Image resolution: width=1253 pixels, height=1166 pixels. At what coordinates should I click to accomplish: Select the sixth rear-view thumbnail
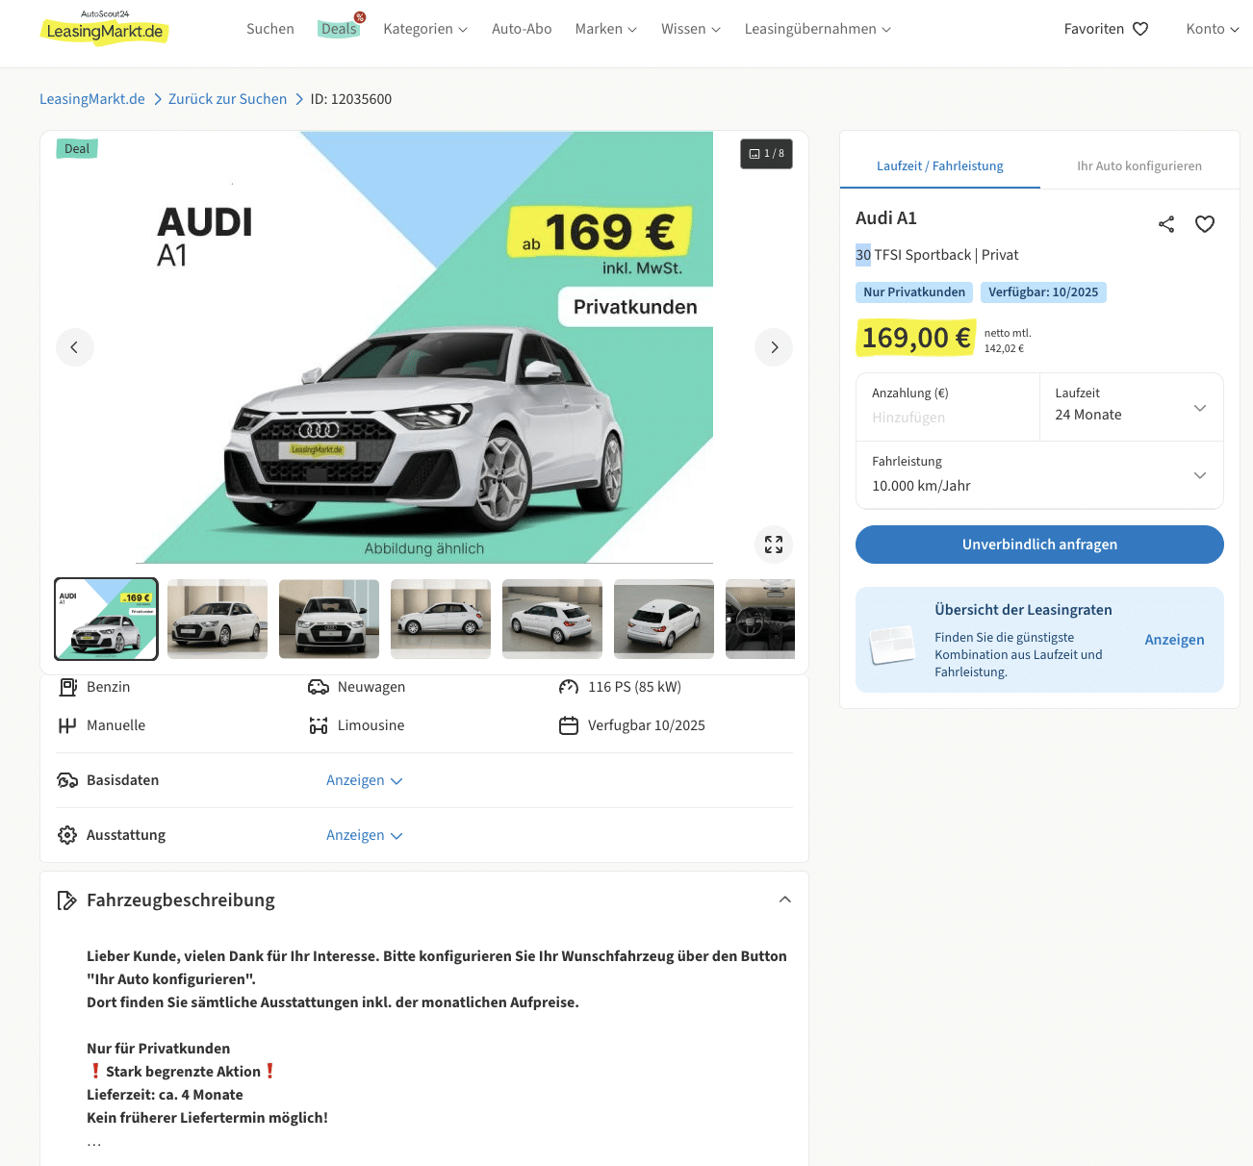click(664, 620)
